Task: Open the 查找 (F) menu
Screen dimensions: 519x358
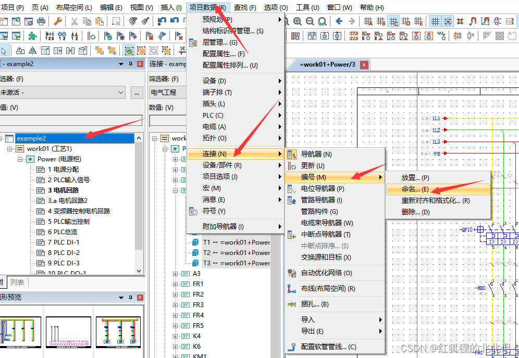Action: click(x=244, y=7)
